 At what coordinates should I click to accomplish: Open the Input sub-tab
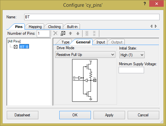coord(101,42)
